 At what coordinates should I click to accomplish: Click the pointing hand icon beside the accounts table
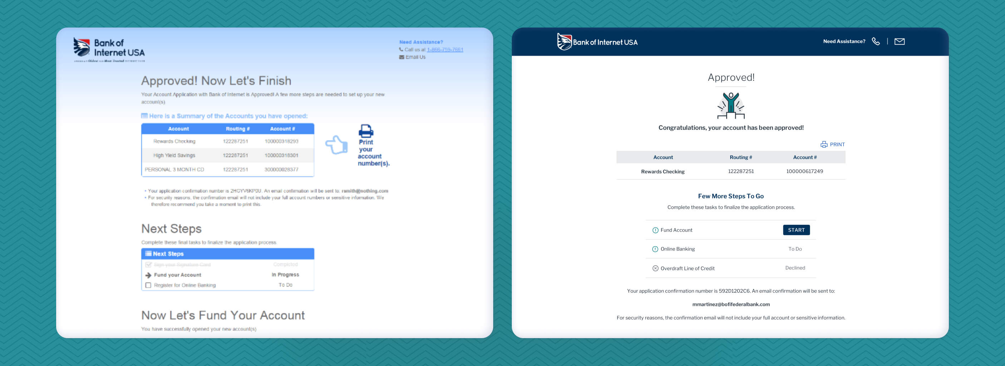click(336, 145)
